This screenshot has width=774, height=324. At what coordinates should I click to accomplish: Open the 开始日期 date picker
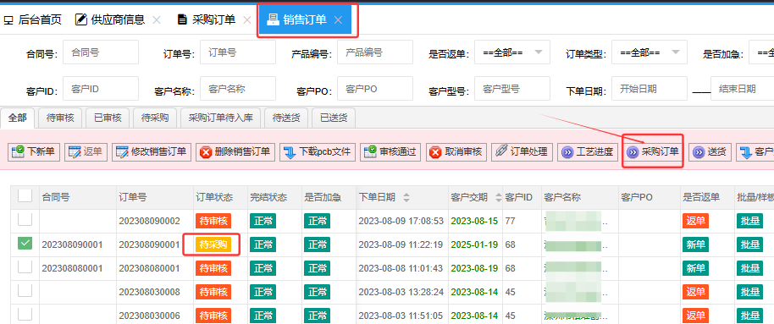pyautogui.click(x=650, y=89)
